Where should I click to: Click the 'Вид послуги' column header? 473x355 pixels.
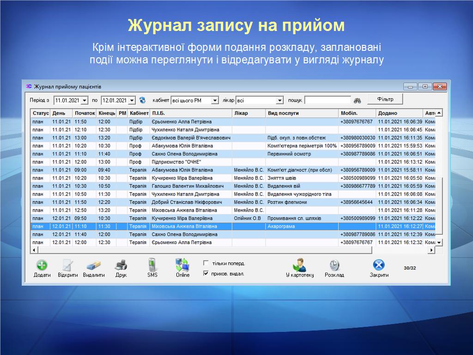[x=302, y=113]
